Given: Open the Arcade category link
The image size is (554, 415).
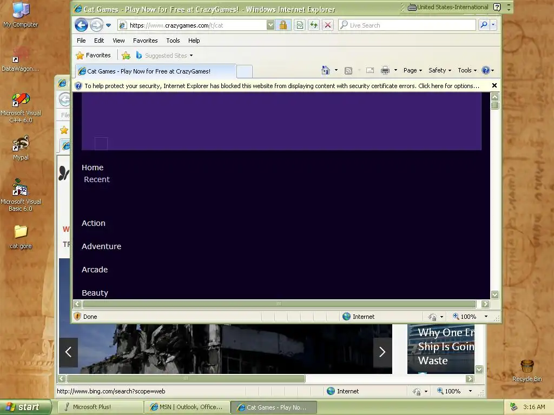Looking at the screenshot, I should pyautogui.click(x=95, y=270).
